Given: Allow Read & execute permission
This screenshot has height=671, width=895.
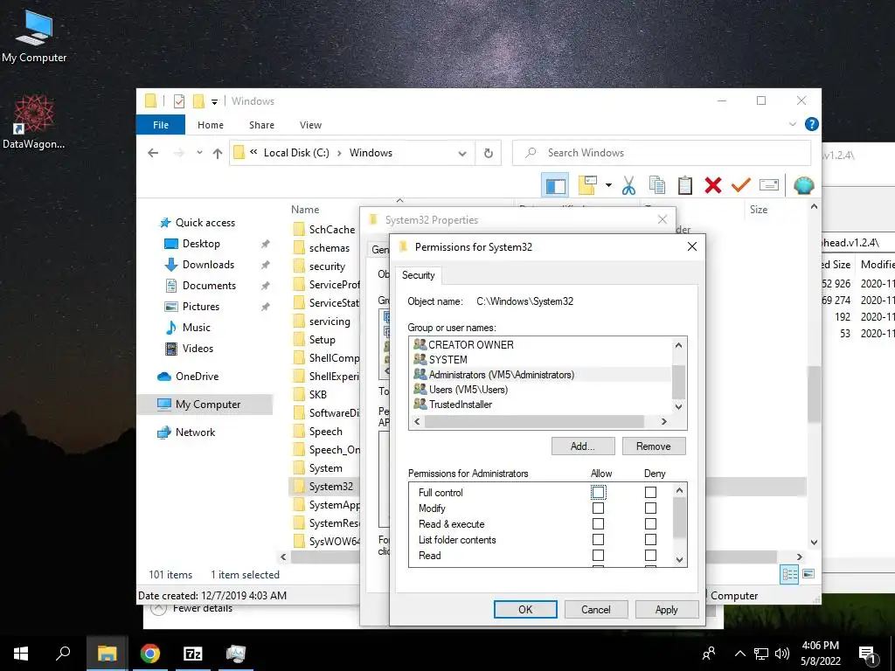Looking at the screenshot, I should (x=598, y=524).
